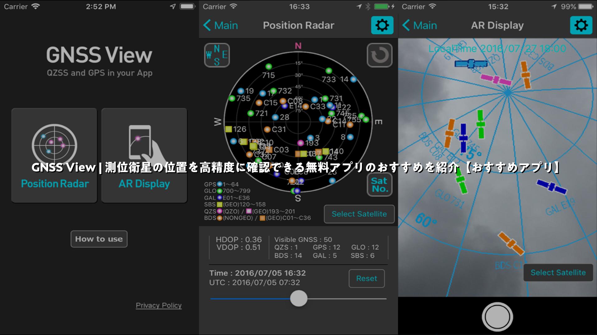Tap the blue satellite near the top of AR view
Viewport: 597px width, 335px height.
click(x=471, y=64)
